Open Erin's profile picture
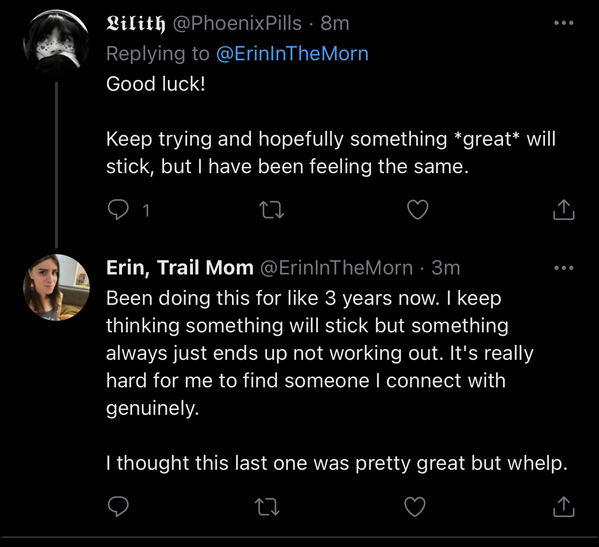The height and width of the screenshot is (547, 599). (x=56, y=287)
